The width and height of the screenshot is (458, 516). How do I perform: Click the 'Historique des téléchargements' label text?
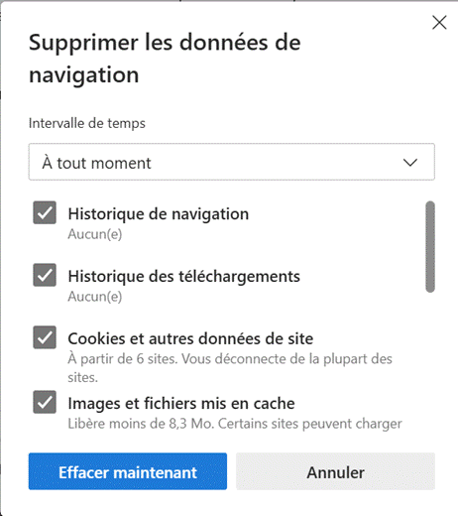(183, 277)
